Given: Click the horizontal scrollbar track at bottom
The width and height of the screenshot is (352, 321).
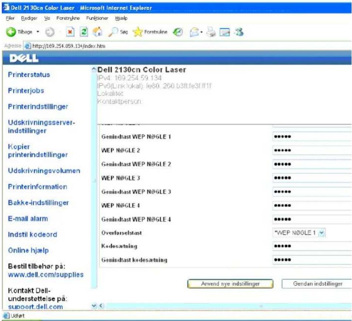Looking at the screenshot, I should pos(228,306).
